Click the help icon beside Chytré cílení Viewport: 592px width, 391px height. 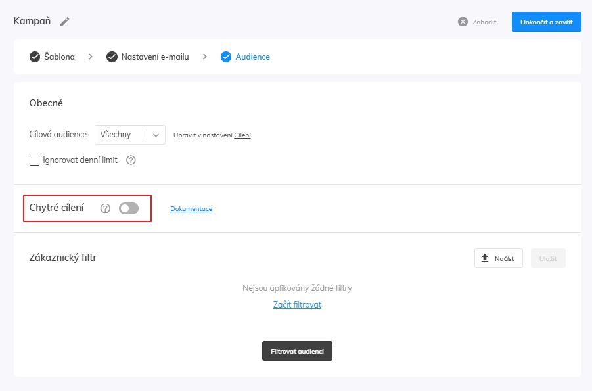(105, 208)
